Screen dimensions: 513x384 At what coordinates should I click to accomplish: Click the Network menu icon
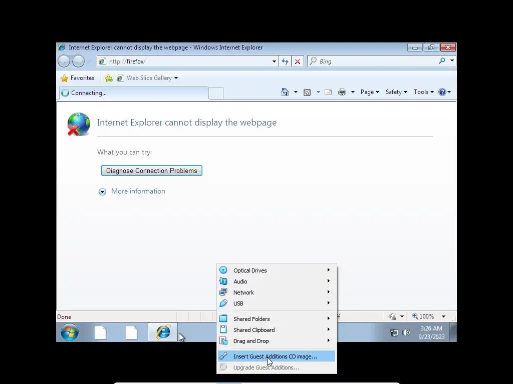(223, 292)
